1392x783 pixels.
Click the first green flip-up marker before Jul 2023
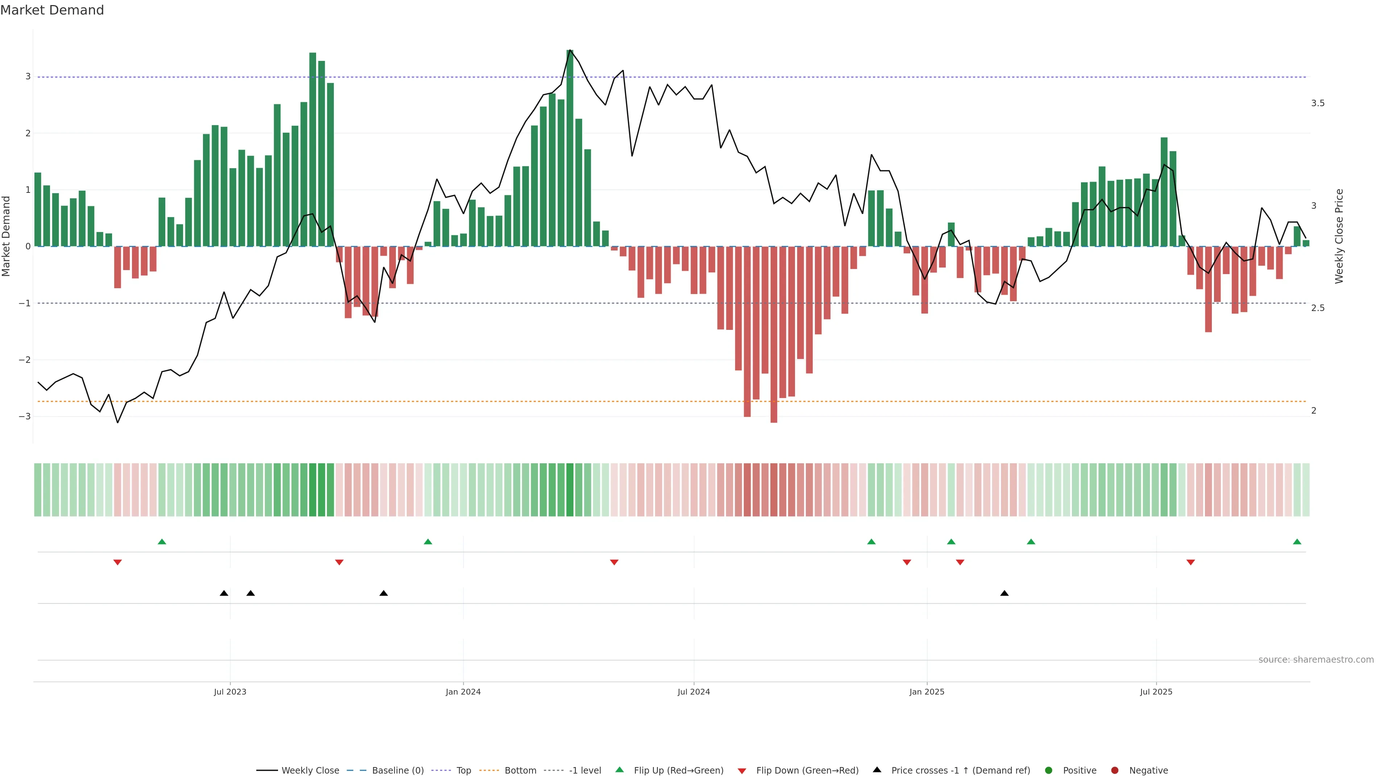(162, 542)
